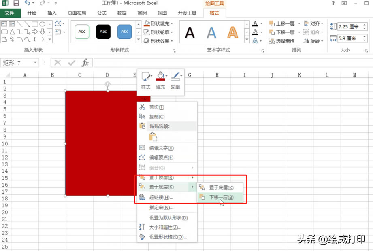Click the 样式 icon in the mini toolbar

[146, 75]
